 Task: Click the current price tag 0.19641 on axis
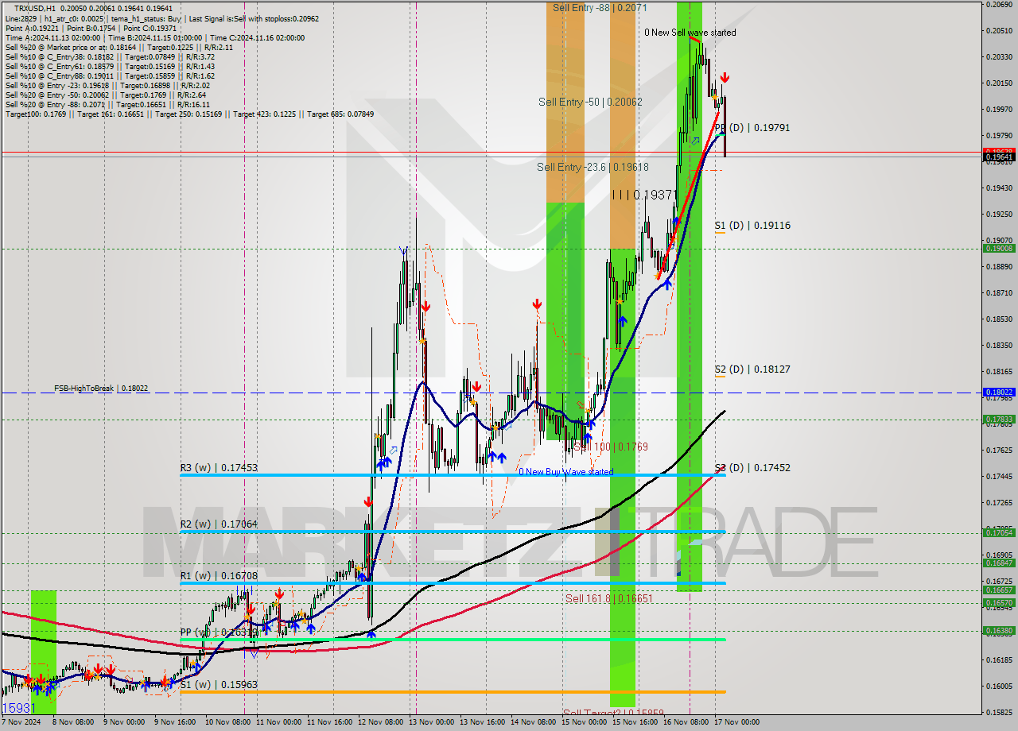click(x=1000, y=157)
